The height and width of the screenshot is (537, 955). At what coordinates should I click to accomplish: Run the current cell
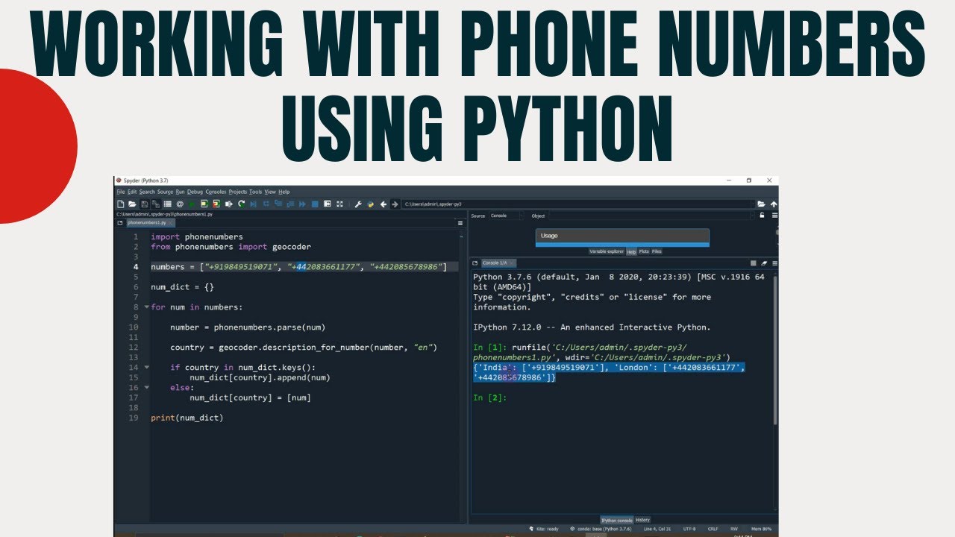(204, 204)
